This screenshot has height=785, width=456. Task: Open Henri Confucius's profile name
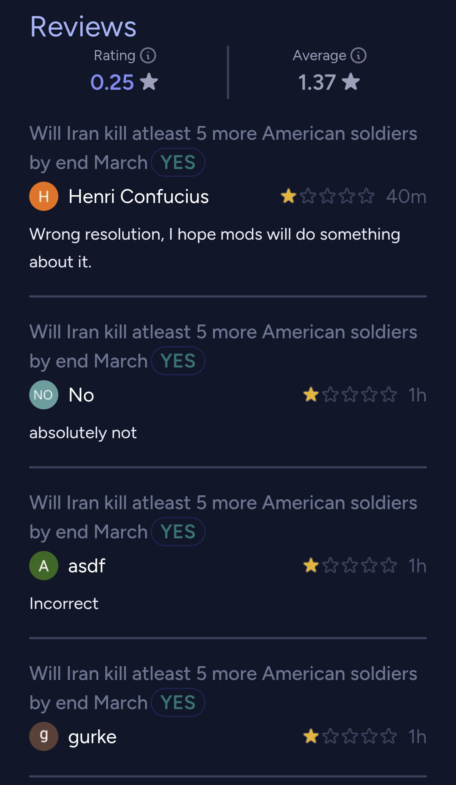point(138,196)
